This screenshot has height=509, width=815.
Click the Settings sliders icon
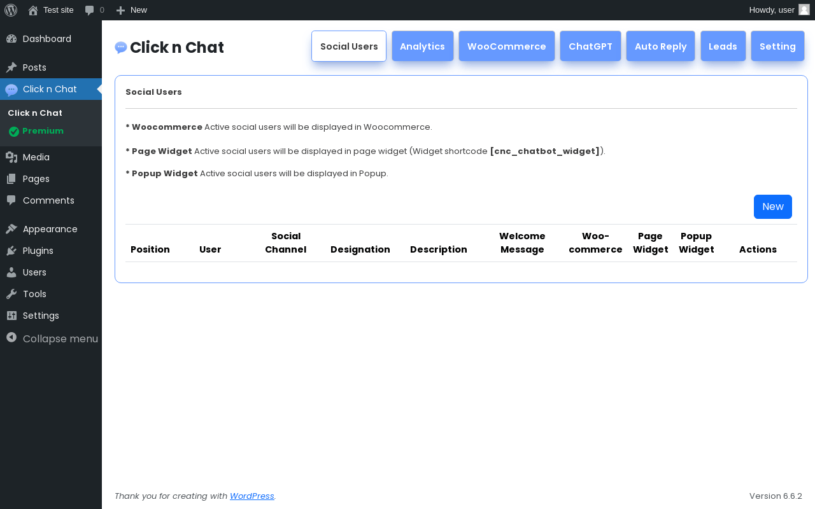(11, 316)
